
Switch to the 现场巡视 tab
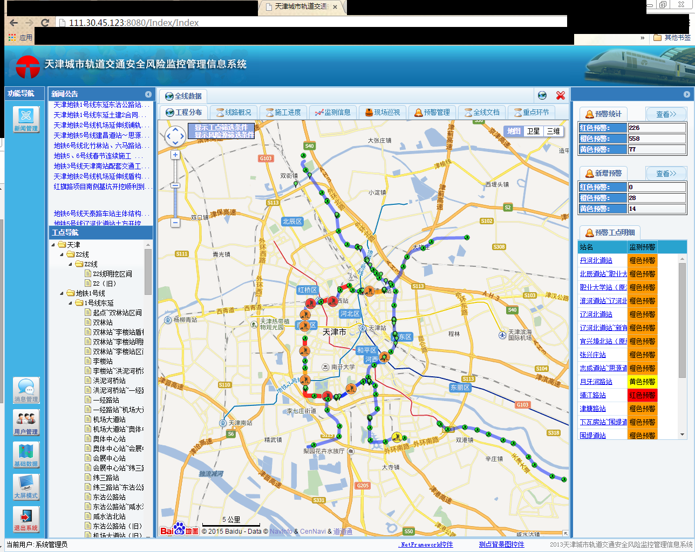coord(383,112)
